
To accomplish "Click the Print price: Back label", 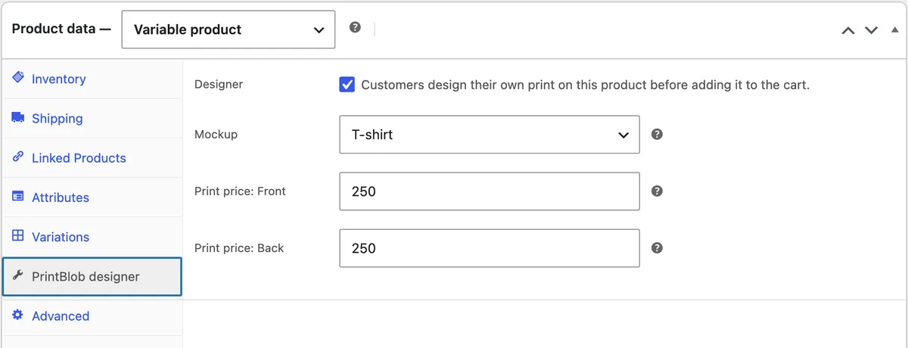I will [239, 247].
